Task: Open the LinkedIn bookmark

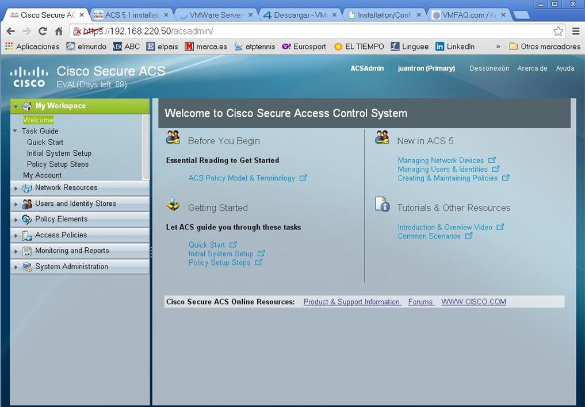Action: point(455,47)
